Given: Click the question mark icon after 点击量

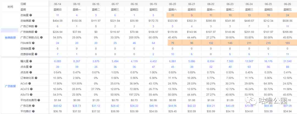Looking at the screenshot, I should pos(31,67).
